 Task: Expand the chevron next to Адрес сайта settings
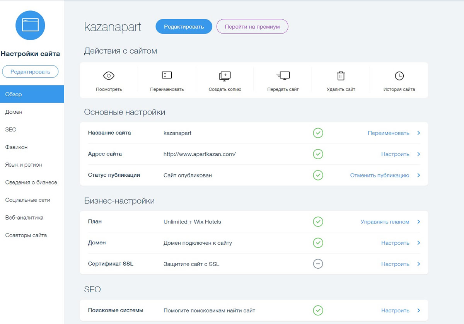pyautogui.click(x=418, y=154)
